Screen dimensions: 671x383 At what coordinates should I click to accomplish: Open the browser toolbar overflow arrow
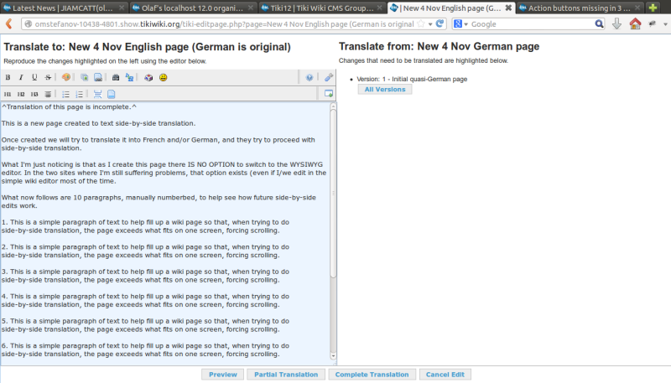click(665, 24)
